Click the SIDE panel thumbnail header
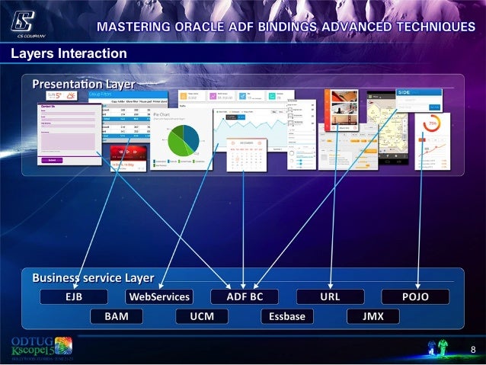 (x=419, y=92)
